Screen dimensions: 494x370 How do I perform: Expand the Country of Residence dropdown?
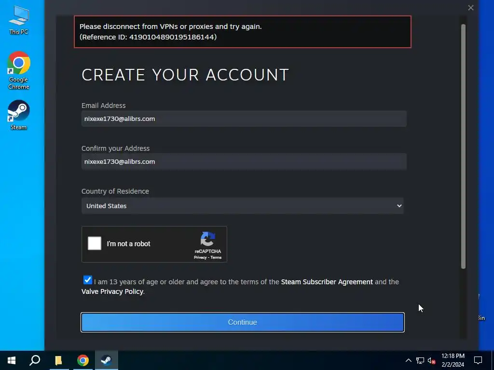(242, 206)
